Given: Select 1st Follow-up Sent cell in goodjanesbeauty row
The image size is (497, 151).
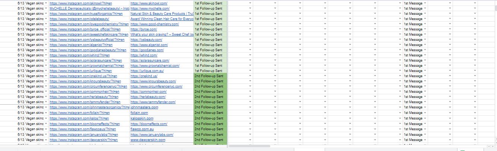Looking at the screenshot, I should click(210, 50).
